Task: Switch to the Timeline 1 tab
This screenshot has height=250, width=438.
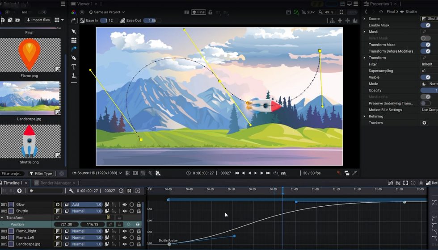Action: point(13,183)
